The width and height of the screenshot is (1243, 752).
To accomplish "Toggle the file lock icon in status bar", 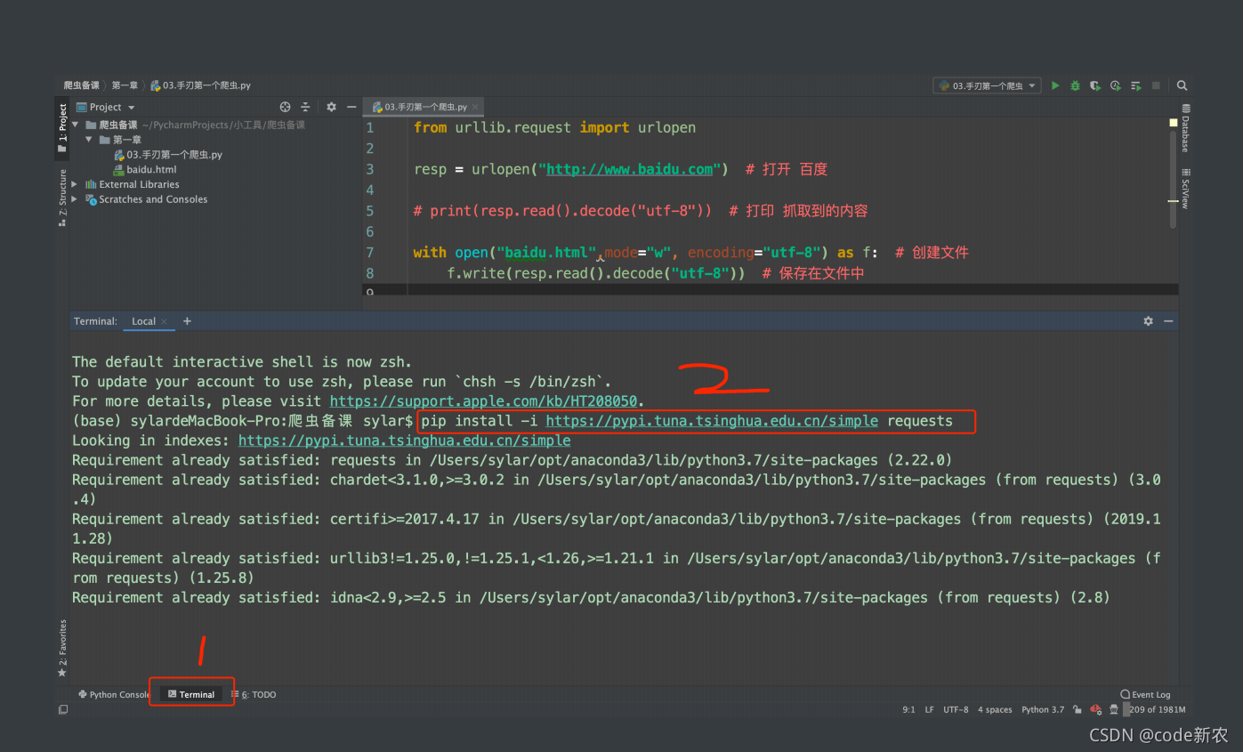I will (1077, 709).
